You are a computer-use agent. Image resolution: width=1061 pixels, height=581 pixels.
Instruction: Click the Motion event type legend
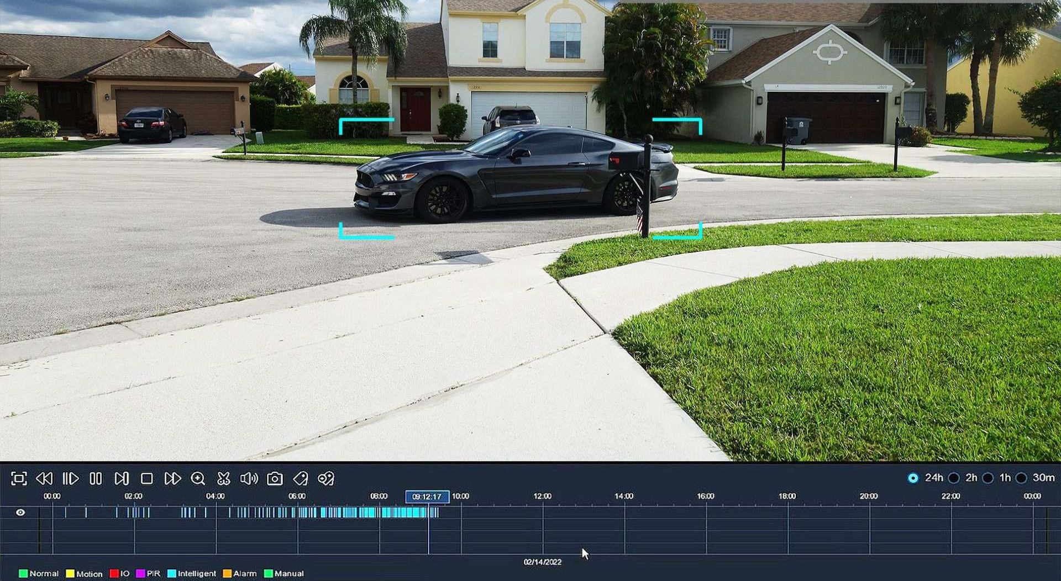(x=90, y=574)
